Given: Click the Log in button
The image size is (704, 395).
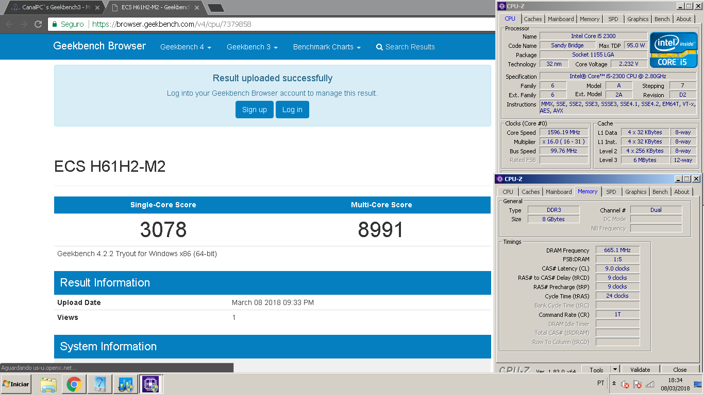Looking at the screenshot, I should [x=292, y=110].
